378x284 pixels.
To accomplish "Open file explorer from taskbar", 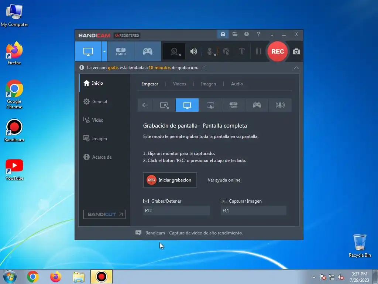I will [79, 277].
